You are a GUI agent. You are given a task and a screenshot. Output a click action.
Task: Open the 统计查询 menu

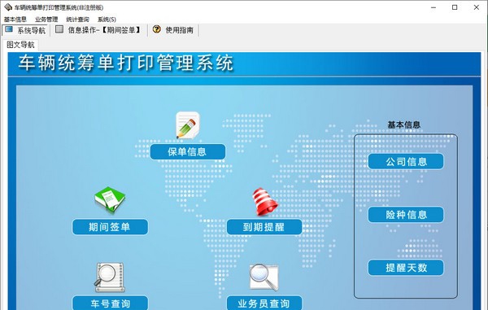coord(77,20)
